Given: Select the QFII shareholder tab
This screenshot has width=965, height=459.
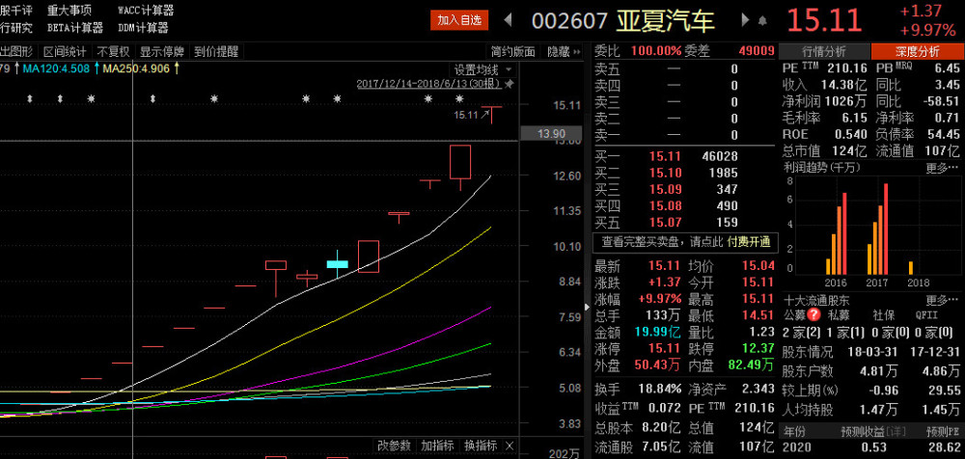Looking at the screenshot, I should pos(926,315).
